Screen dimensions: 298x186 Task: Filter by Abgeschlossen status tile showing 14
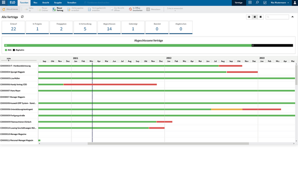click(x=109, y=27)
